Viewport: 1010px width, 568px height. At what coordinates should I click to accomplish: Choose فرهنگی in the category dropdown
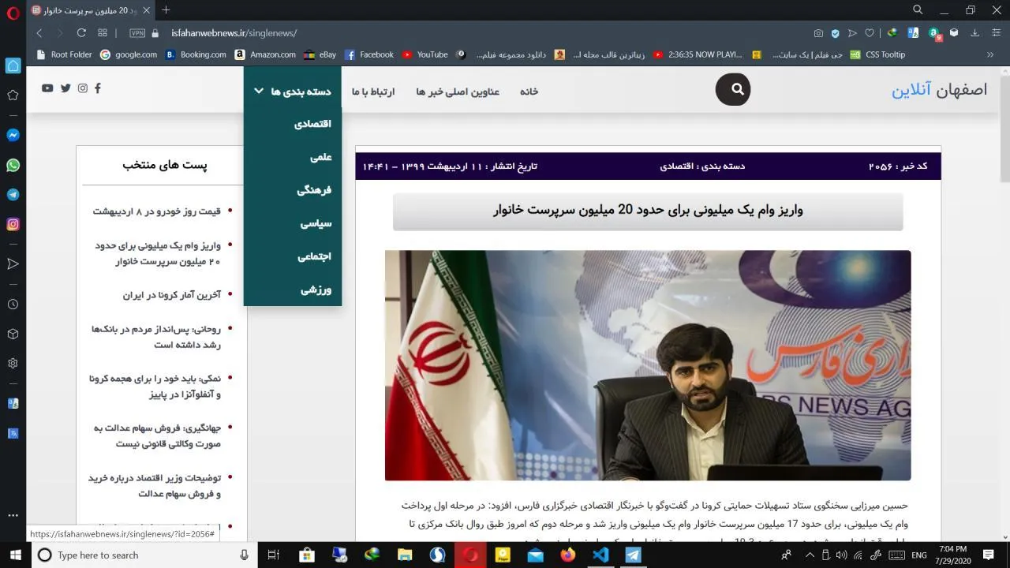click(314, 190)
